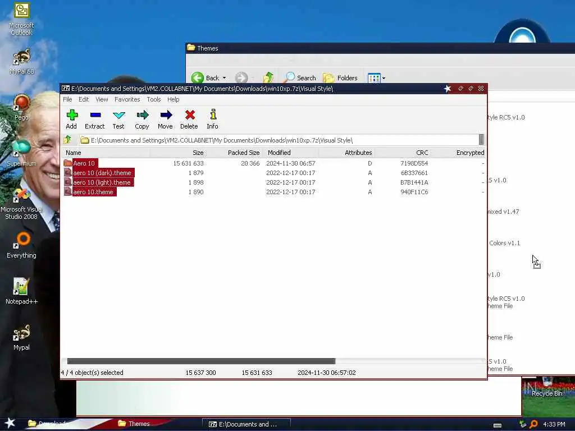Sort by the Name column header

[106, 153]
